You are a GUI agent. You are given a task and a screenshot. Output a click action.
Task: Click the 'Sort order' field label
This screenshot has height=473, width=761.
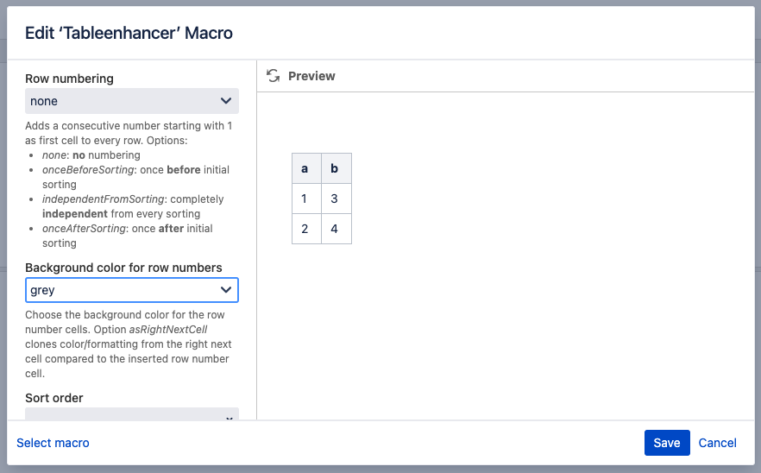tap(54, 398)
